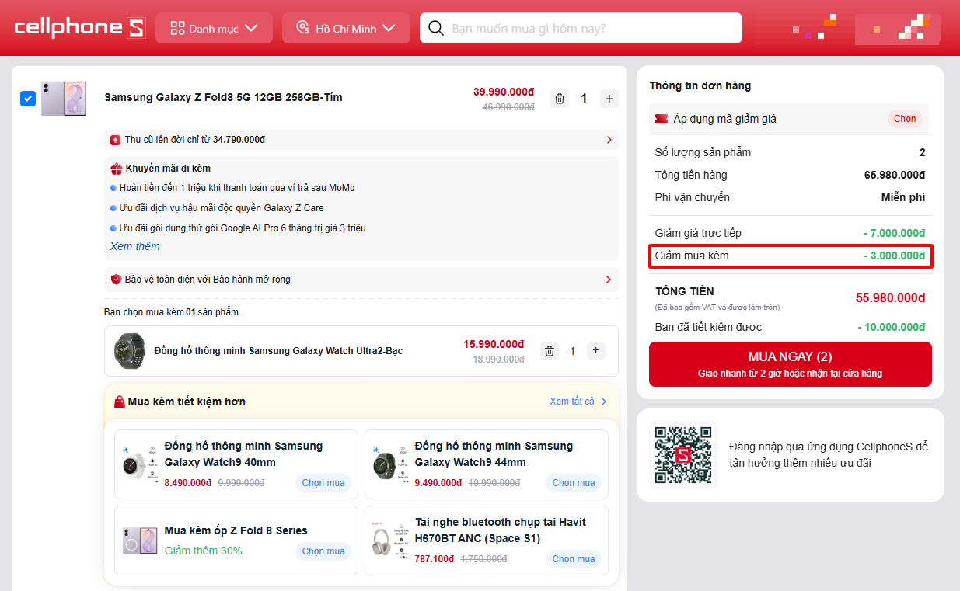Click the Galaxy Watch Ultra2 product name
The width and height of the screenshot is (960, 591).
tap(278, 351)
